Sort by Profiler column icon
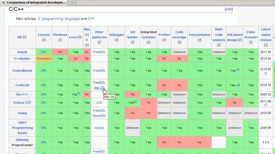 pyautogui.click(x=164, y=40)
